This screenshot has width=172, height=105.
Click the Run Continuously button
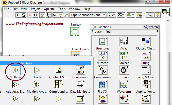pos(24,15)
